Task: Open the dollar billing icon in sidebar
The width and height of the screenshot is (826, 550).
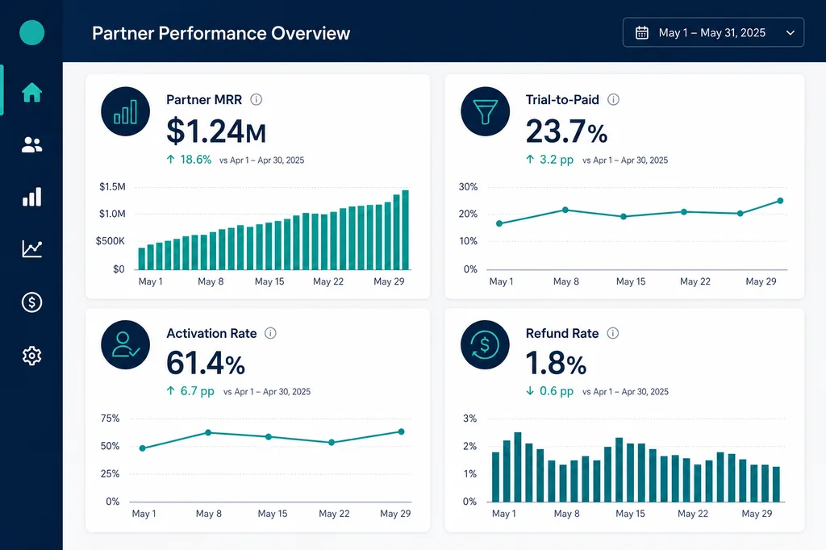Action: click(31, 302)
